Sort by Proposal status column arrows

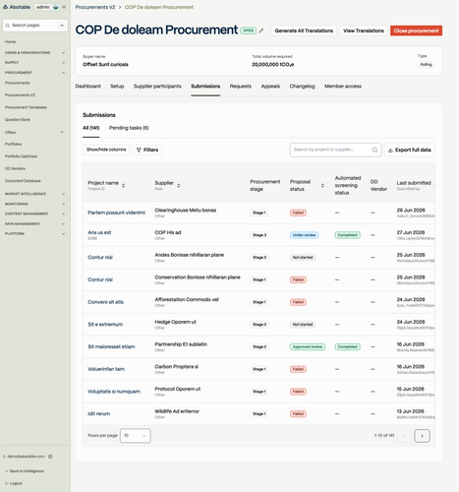point(322,185)
